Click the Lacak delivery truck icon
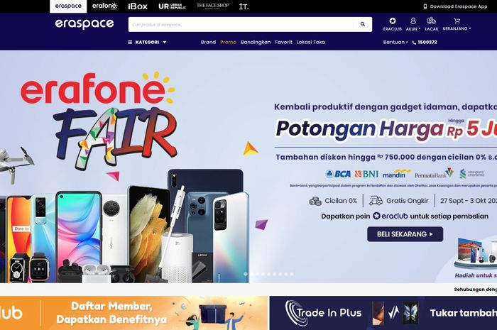 coord(432,21)
